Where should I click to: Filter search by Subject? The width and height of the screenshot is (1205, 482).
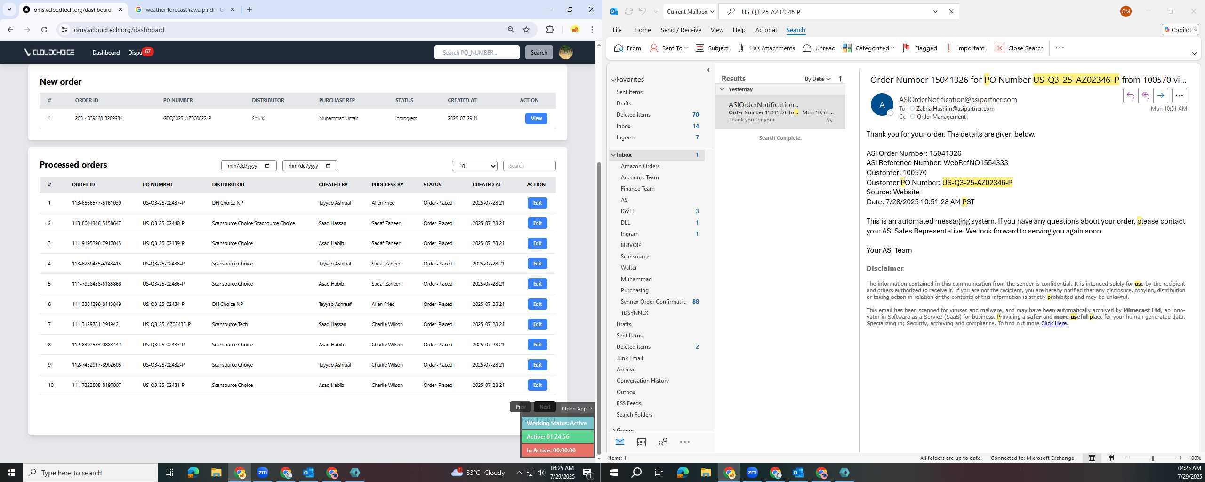click(712, 48)
